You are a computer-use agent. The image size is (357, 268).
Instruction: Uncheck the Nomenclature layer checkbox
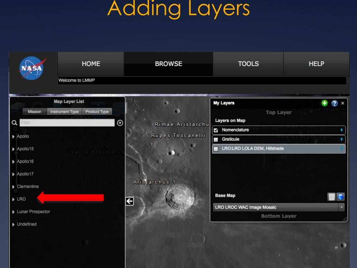tap(216, 130)
